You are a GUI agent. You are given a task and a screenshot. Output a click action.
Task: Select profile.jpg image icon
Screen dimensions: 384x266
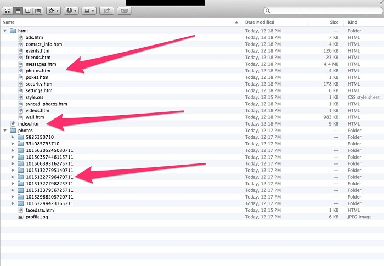click(21, 217)
